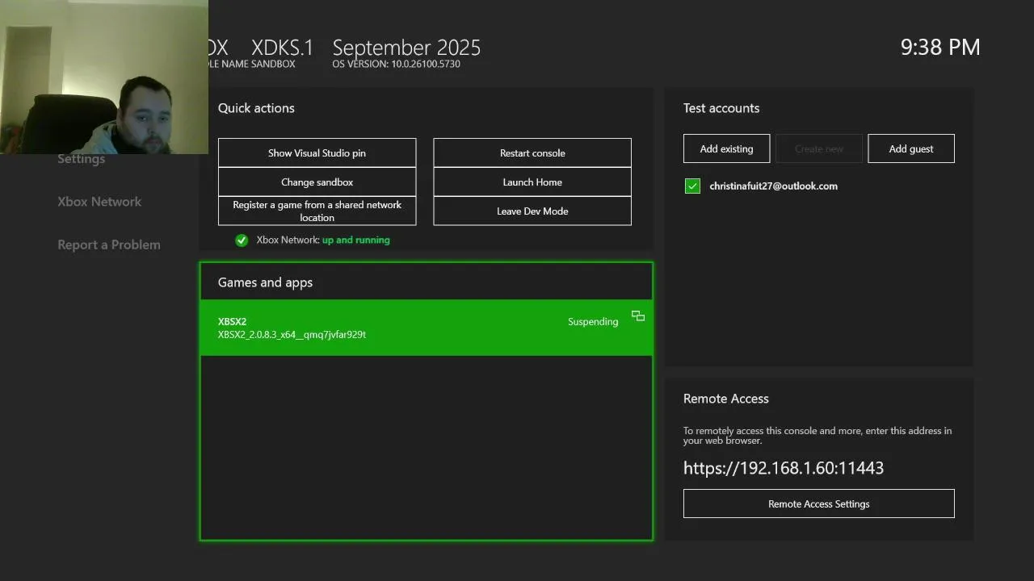This screenshot has height=581, width=1034.
Task: Click the green Xbox Network status checkmark
Action: [x=242, y=240]
